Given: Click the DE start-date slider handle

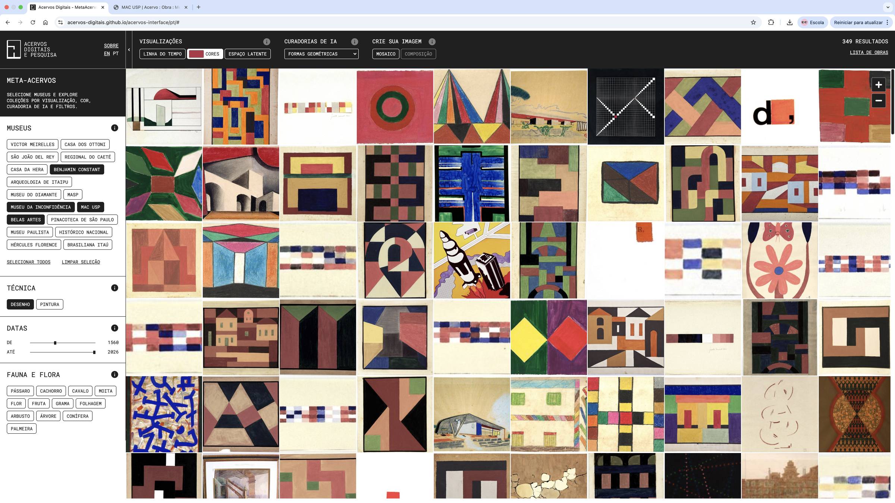Looking at the screenshot, I should point(55,343).
